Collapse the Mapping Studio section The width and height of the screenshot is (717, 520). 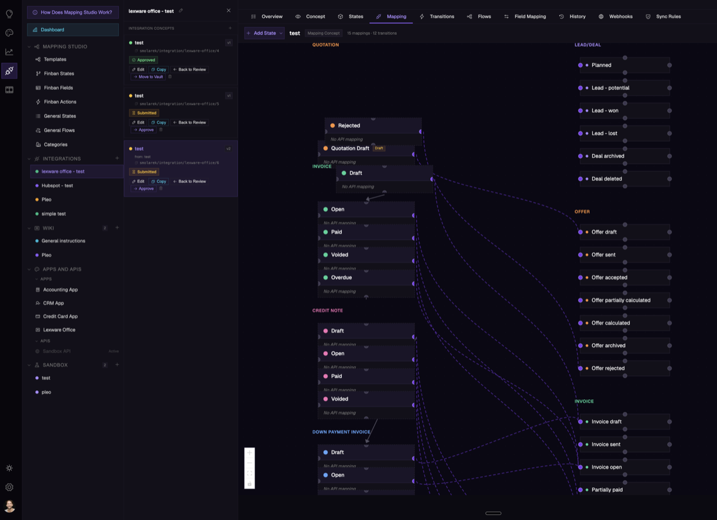point(29,47)
